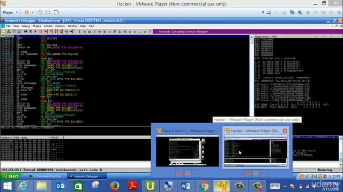Open the Windows 8 Start button

[x=7, y=186]
